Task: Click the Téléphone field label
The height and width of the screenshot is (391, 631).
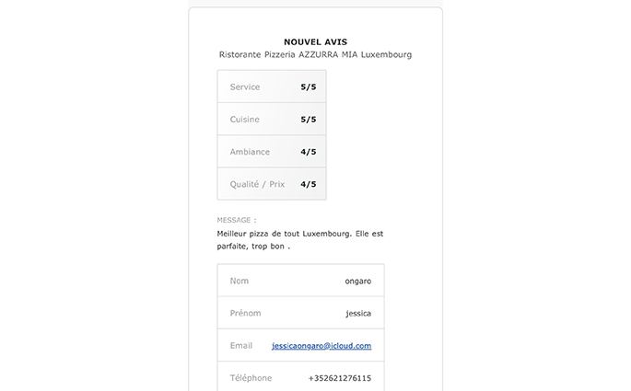Action: point(251,378)
